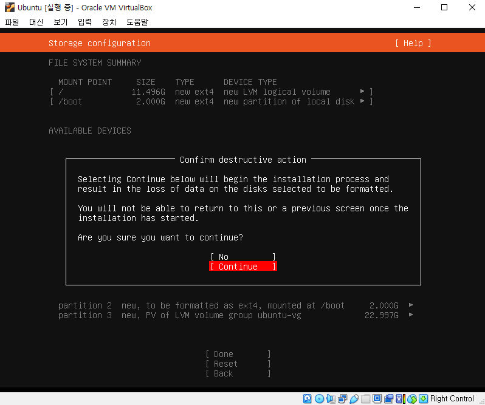Viewport: 485px width, 405px height.
Task: Click the 'AVAILABLE DEVICES' heading
Action: [90, 131]
